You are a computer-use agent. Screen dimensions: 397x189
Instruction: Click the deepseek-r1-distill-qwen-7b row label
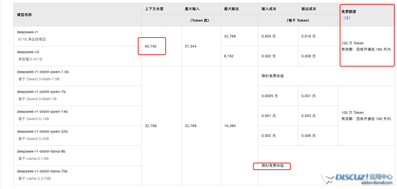41,92
